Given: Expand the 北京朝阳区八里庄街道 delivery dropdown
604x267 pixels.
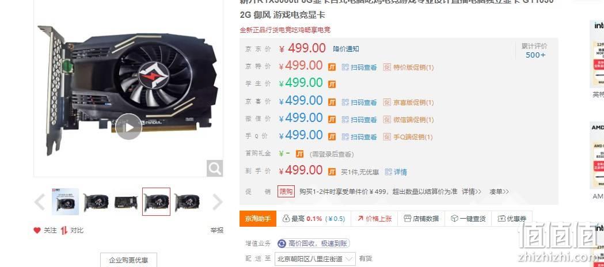Looking at the screenshot, I should (315, 259).
